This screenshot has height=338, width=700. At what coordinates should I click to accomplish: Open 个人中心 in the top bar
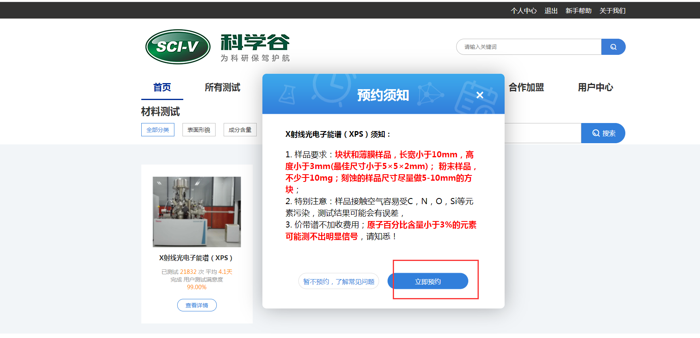point(524,11)
